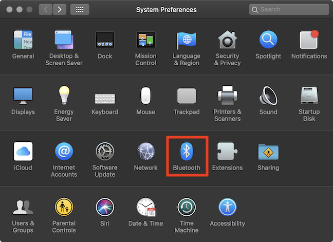This screenshot has height=242, width=333.
Task: Click the Show All grid button
Action: click(x=80, y=10)
